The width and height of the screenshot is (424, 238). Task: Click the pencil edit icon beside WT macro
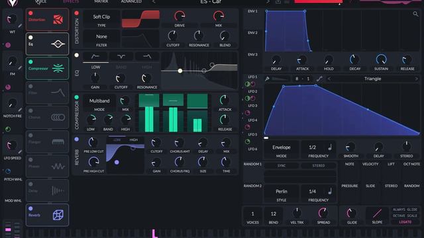click(20, 26)
